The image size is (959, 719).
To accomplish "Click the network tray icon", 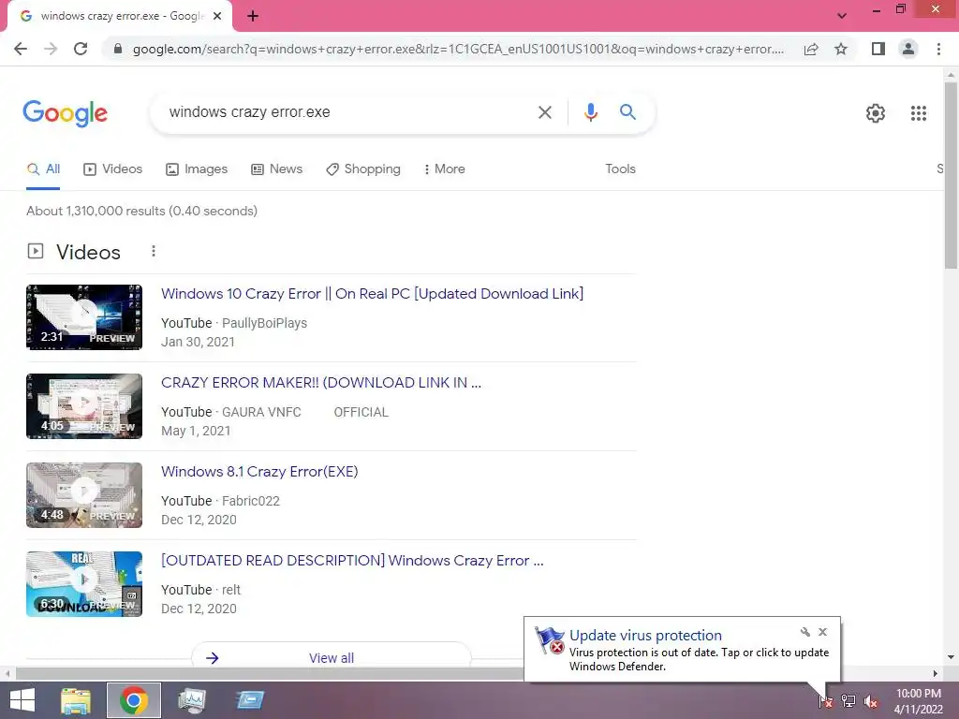I will tap(848, 701).
